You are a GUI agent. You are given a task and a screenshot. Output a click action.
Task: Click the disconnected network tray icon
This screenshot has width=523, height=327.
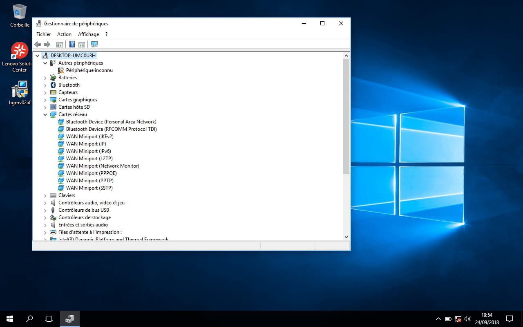(458, 319)
